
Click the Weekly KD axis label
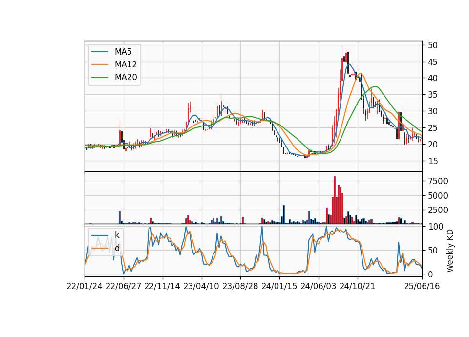click(450, 251)
